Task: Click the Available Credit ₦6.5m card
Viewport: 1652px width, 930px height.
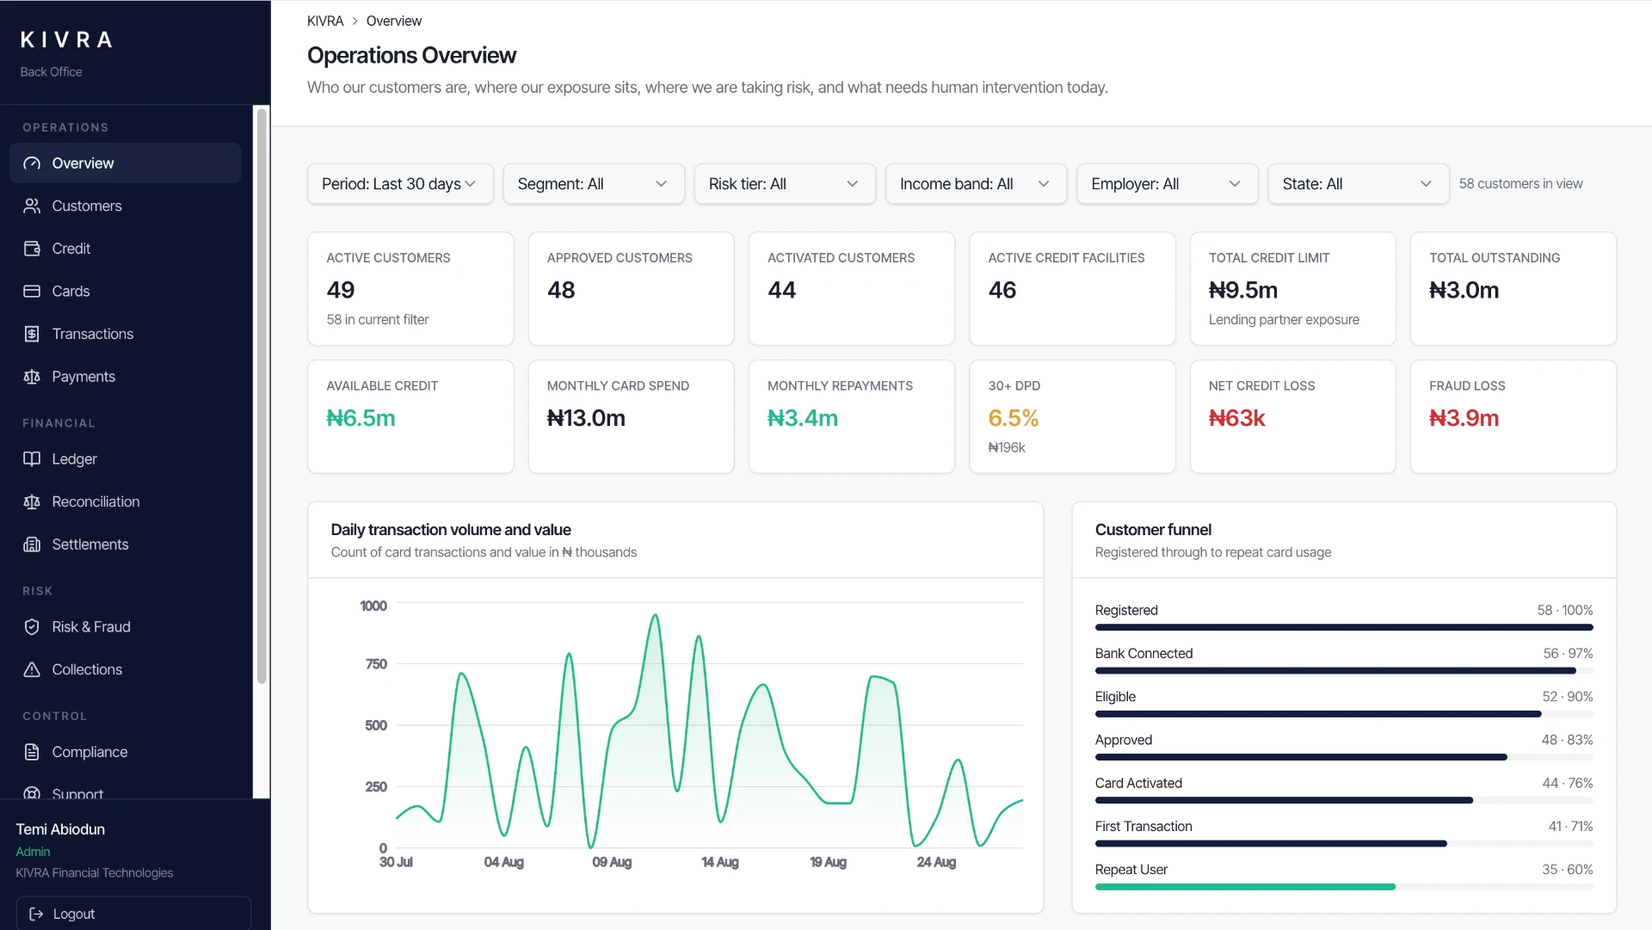Action: coord(410,416)
